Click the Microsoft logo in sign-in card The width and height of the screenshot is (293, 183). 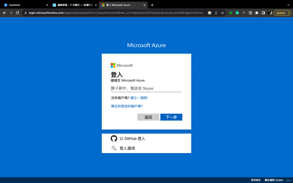[x=122, y=65]
